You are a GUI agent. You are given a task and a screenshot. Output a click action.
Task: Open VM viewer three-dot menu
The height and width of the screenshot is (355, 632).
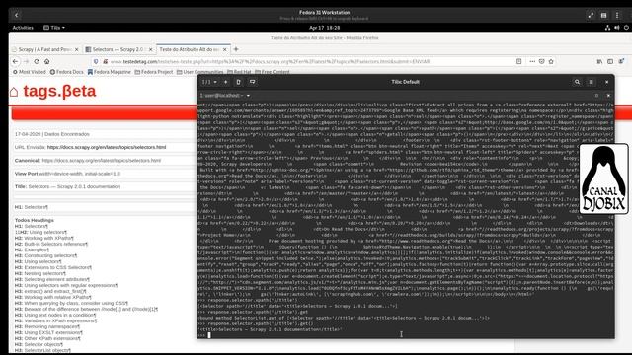click(x=617, y=16)
